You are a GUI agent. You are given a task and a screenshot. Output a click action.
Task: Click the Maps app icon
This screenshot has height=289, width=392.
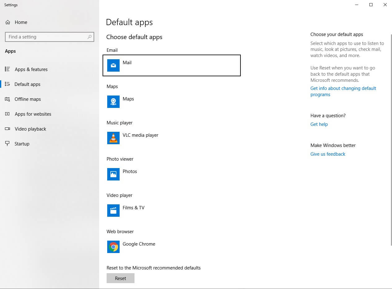(113, 102)
